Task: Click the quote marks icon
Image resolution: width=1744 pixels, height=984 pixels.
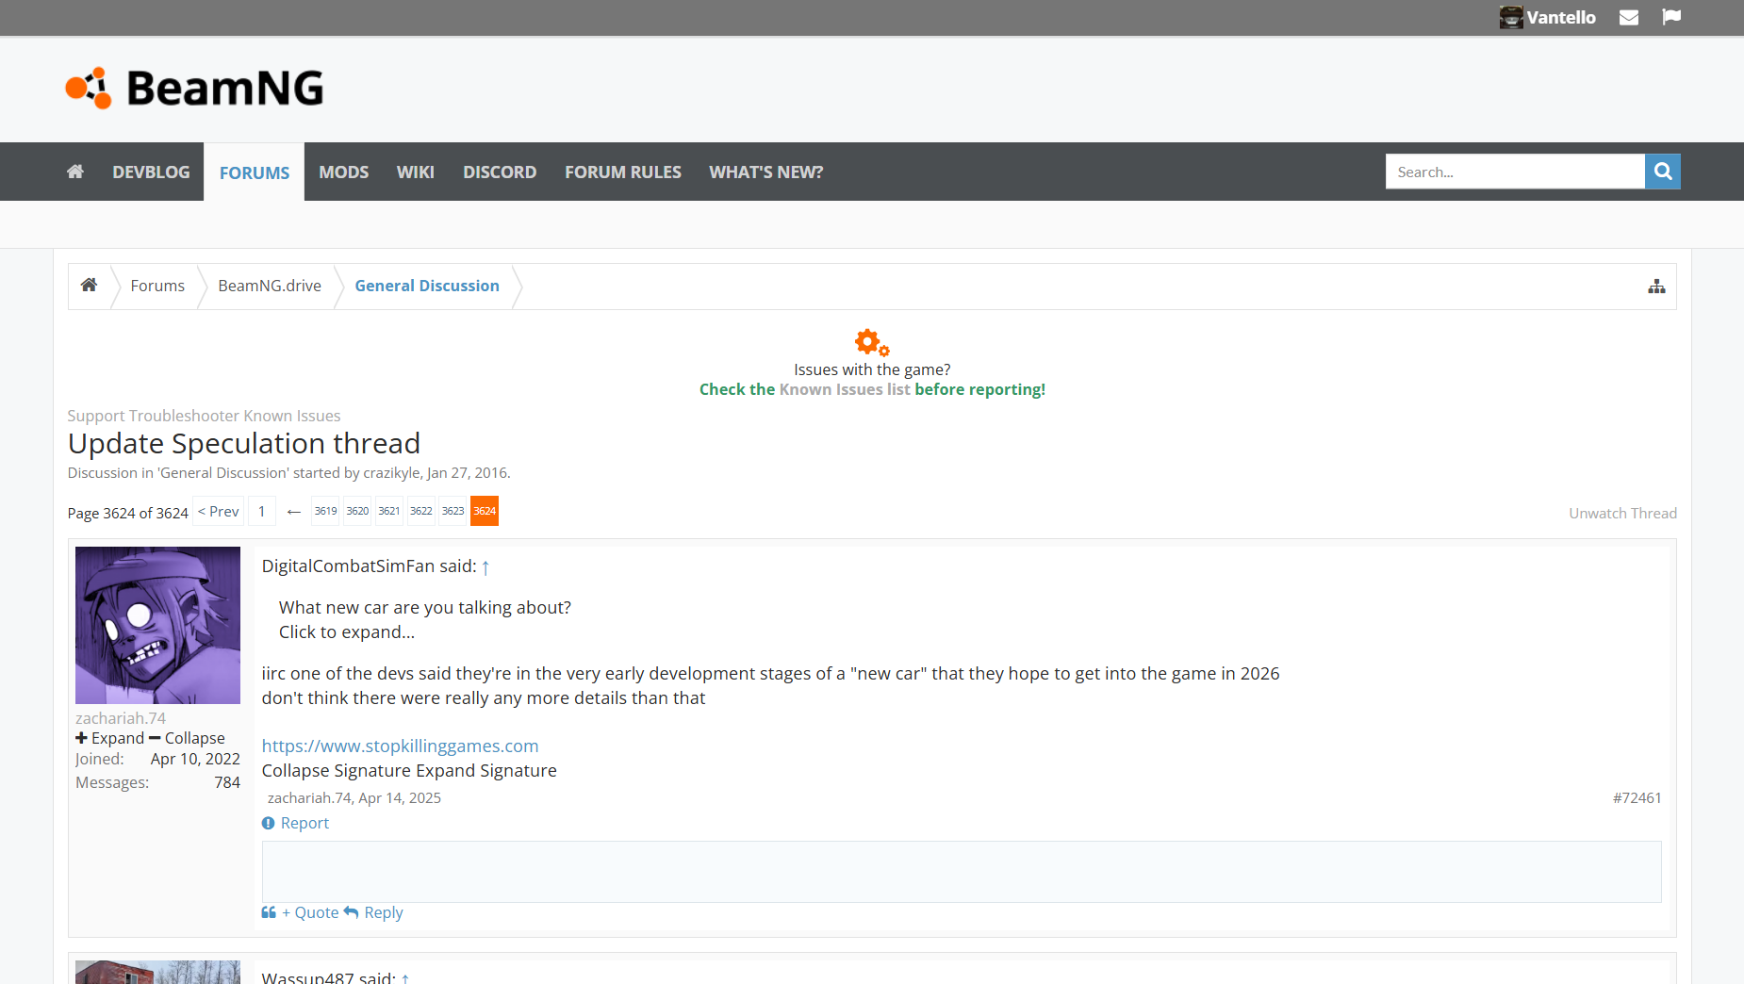Action: tap(269, 912)
